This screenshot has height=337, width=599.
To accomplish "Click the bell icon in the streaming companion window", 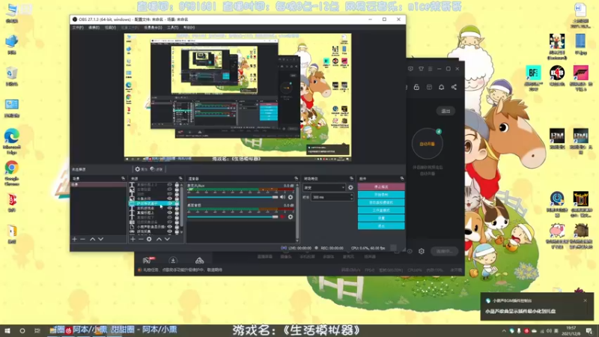I will point(441,87).
